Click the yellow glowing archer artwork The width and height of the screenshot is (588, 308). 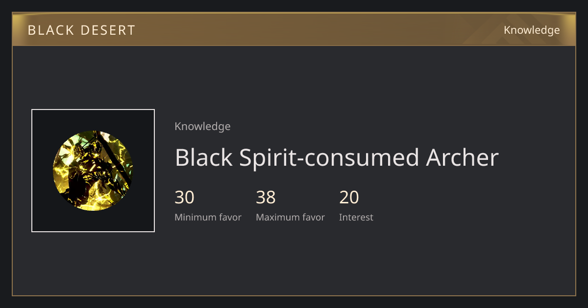pos(93,171)
